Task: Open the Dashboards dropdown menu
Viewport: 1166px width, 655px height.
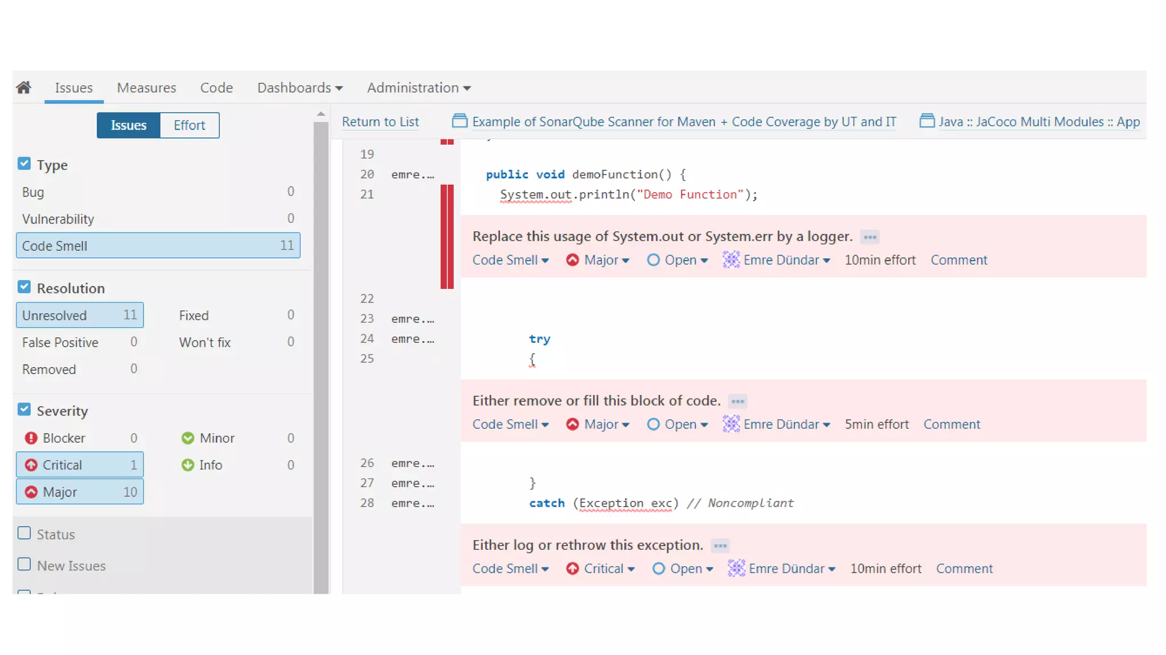Action: click(x=299, y=88)
